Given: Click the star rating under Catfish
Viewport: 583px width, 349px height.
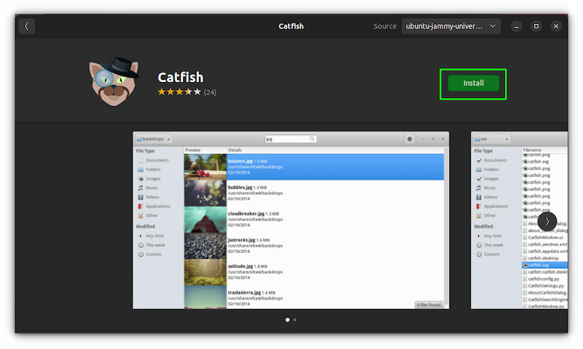Looking at the screenshot, I should point(179,92).
